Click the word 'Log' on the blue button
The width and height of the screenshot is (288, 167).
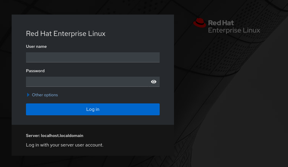[90, 109]
